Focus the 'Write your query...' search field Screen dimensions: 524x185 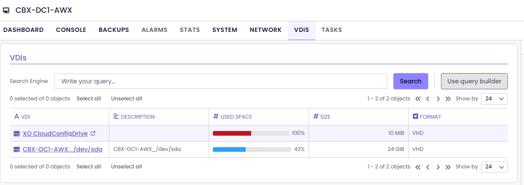click(x=220, y=81)
